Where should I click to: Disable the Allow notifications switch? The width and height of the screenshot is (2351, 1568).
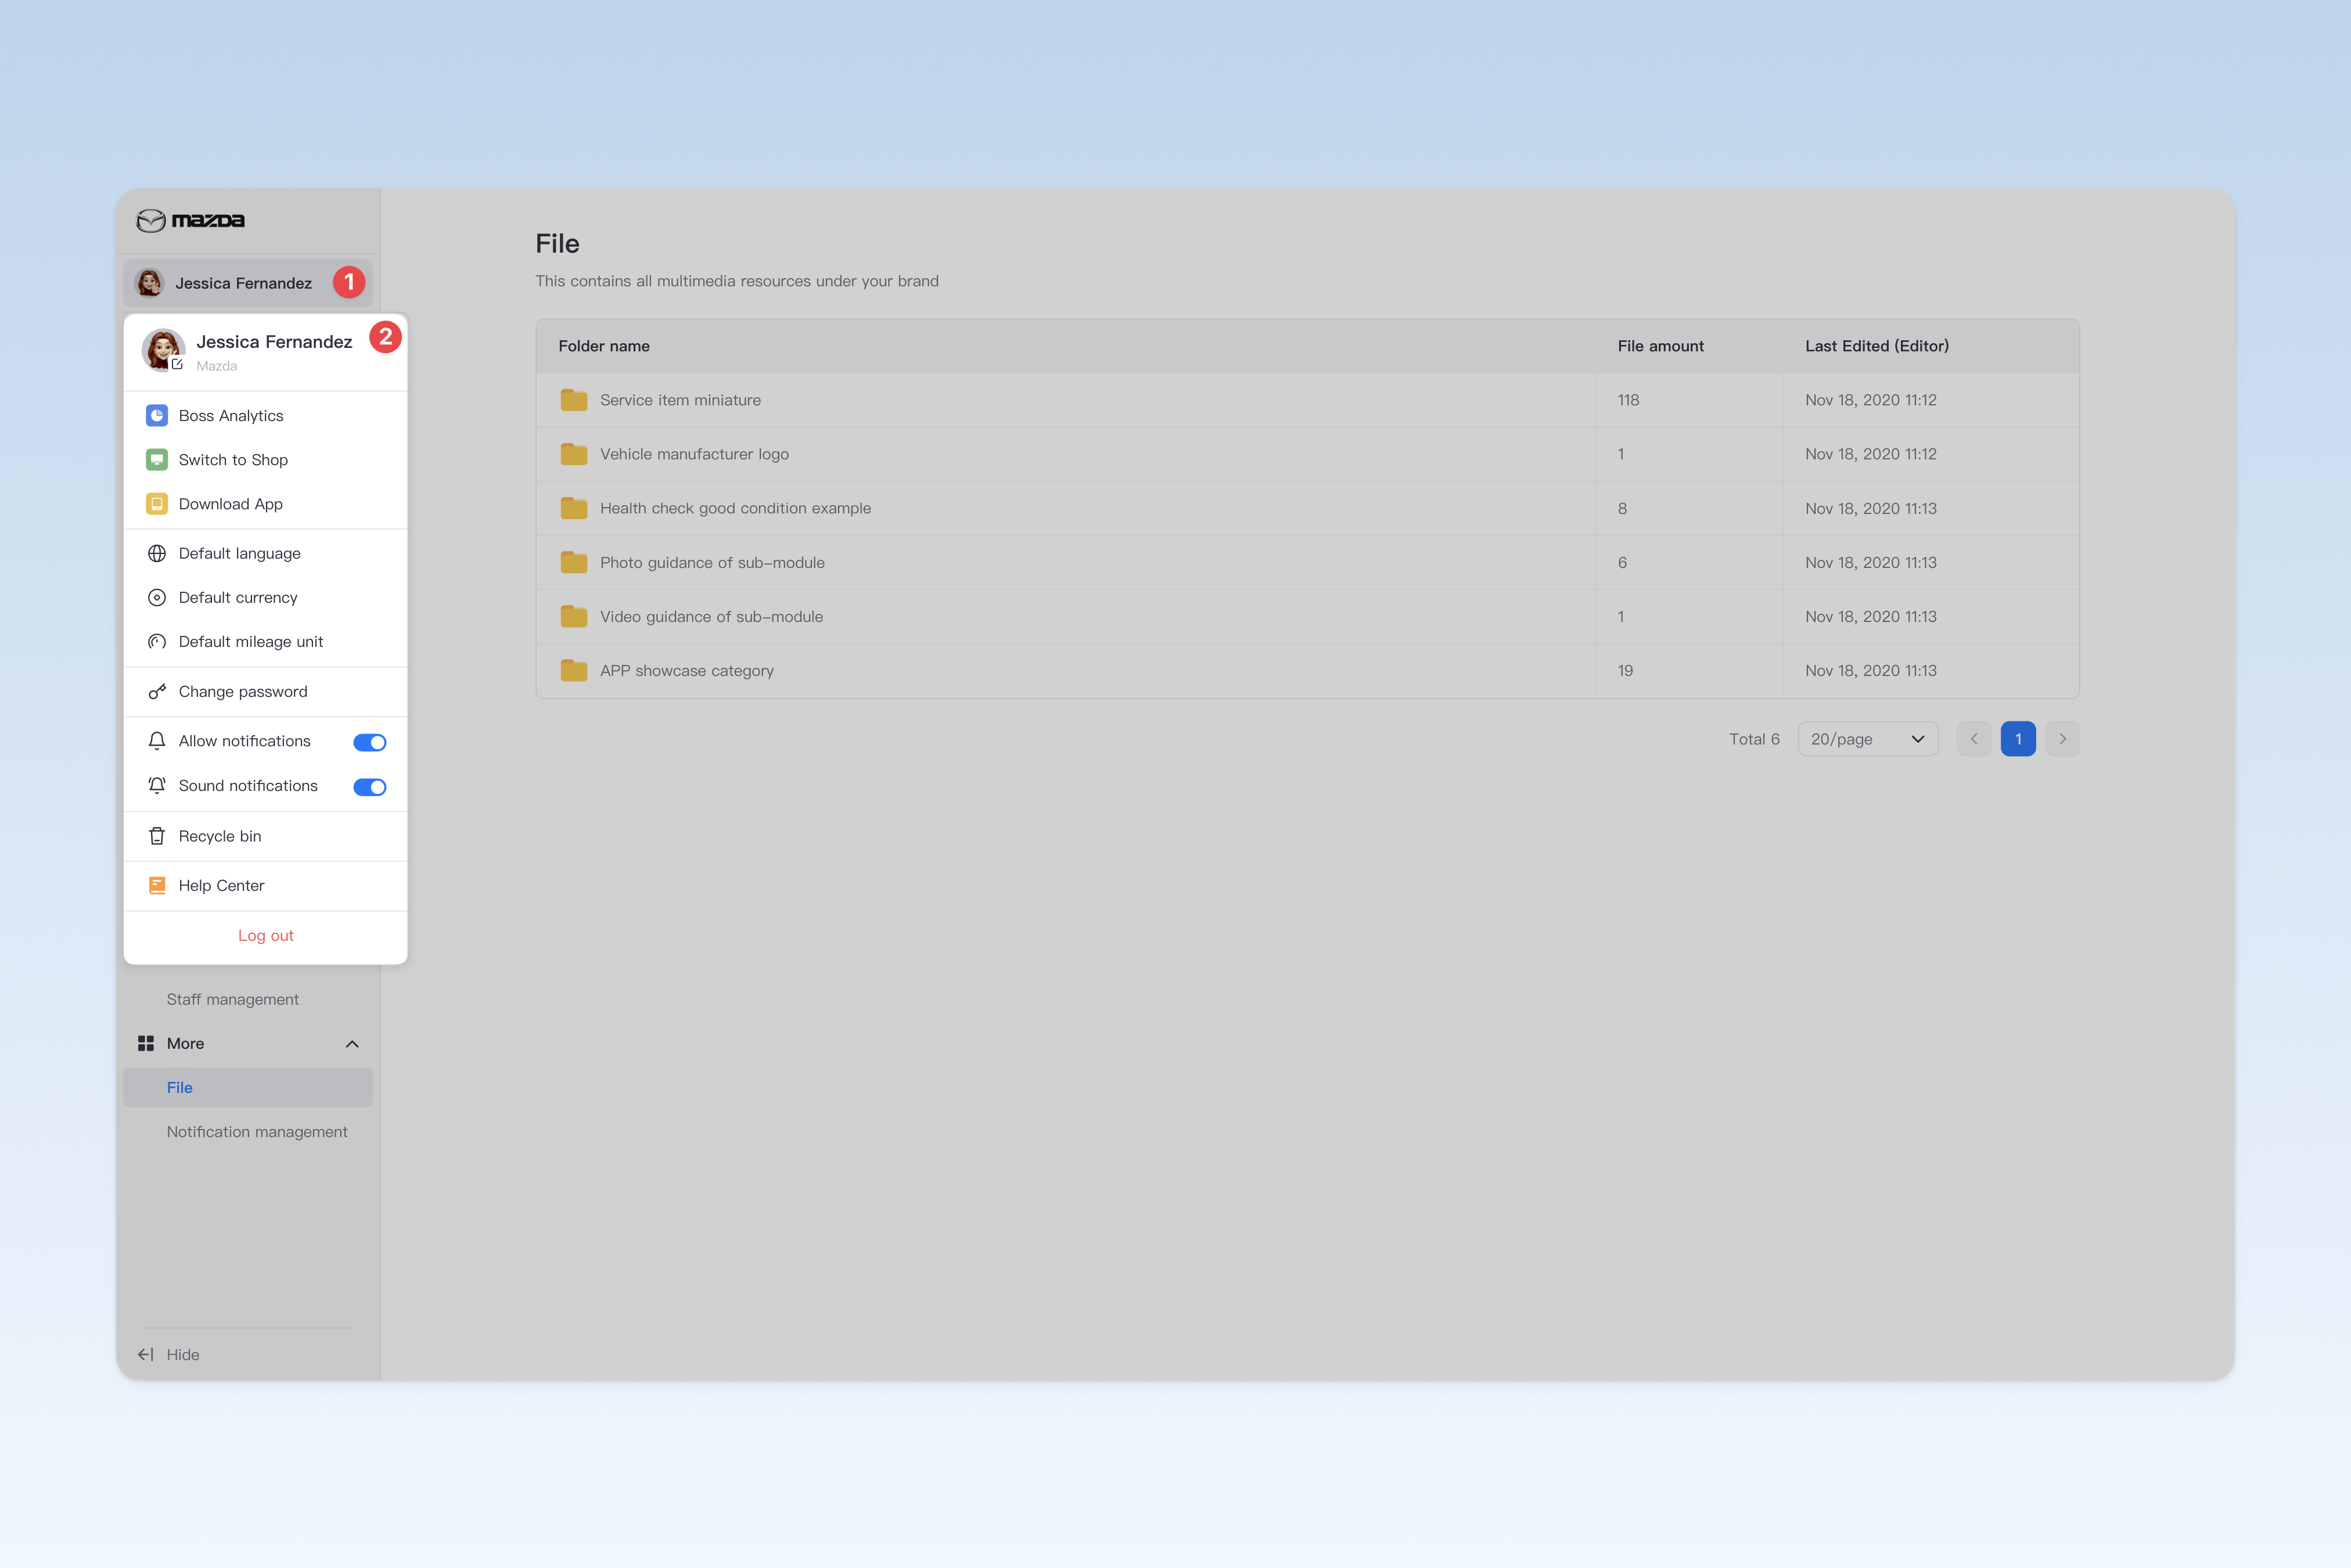click(x=370, y=742)
